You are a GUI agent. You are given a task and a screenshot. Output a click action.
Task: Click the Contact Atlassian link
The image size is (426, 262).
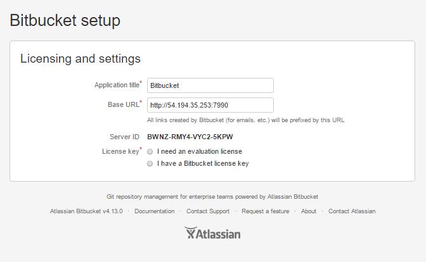pos(352,211)
